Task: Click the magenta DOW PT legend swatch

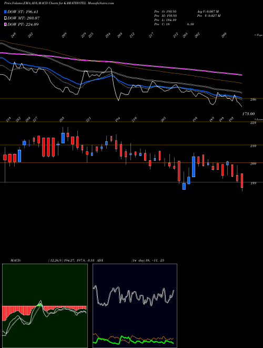Action: click(5, 24)
